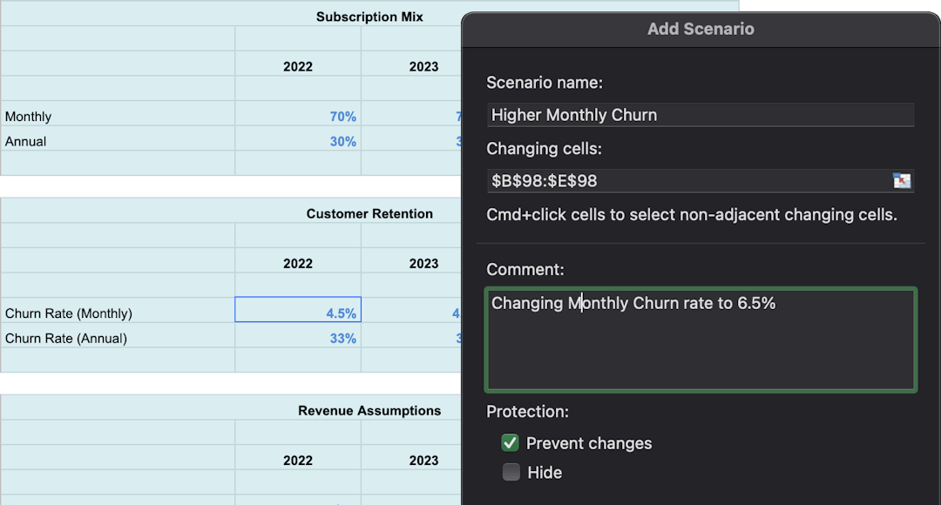The height and width of the screenshot is (505, 941).
Task: Click the Scenario name text field
Action: pyautogui.click(x=700, y=115)
